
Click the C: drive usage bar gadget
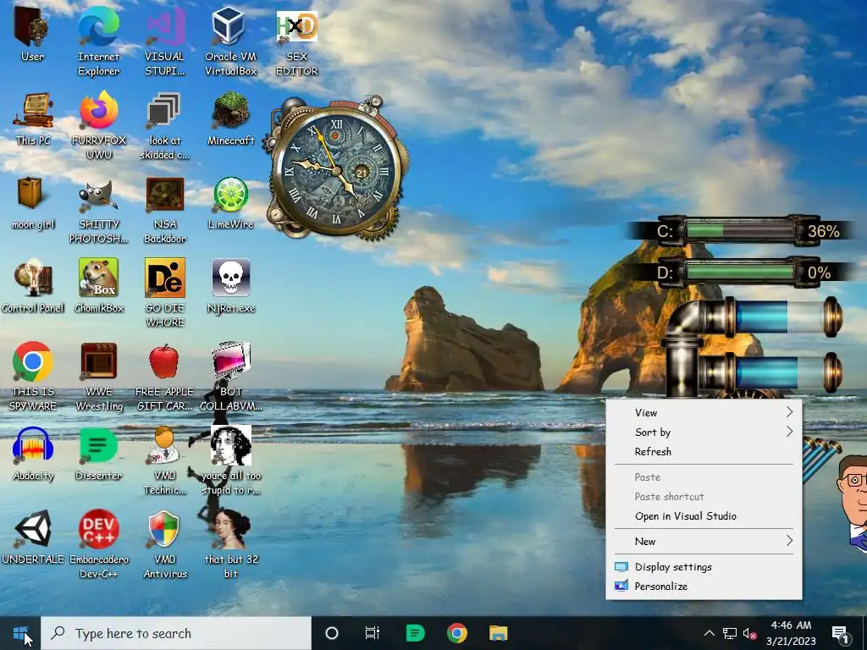[x=741, y=230]
